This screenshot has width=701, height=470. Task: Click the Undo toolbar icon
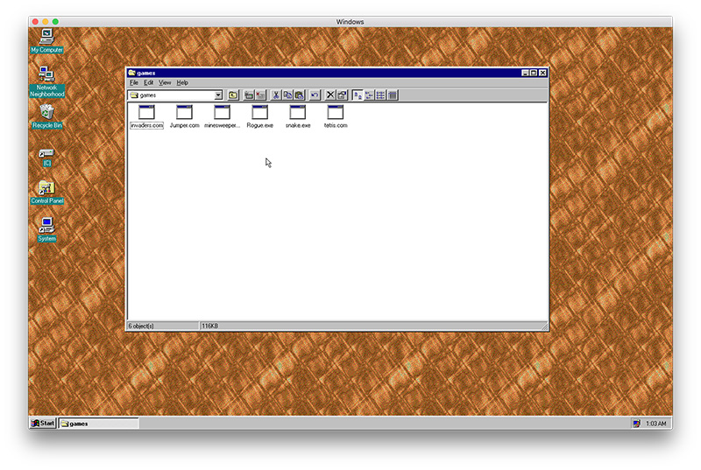pos(315,95)
